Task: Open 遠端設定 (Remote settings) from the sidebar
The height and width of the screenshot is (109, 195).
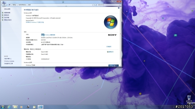Action: click(x=7, y=15)
